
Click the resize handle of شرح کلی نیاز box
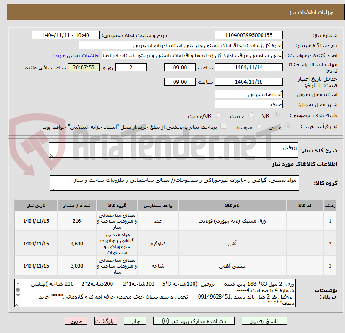[x=51, y=156]
